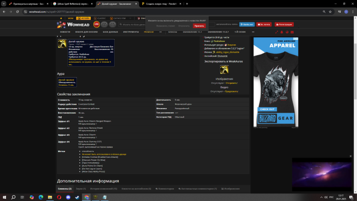Open the Premium menu item
357x201 pixels.
click(x=149, y=32)
